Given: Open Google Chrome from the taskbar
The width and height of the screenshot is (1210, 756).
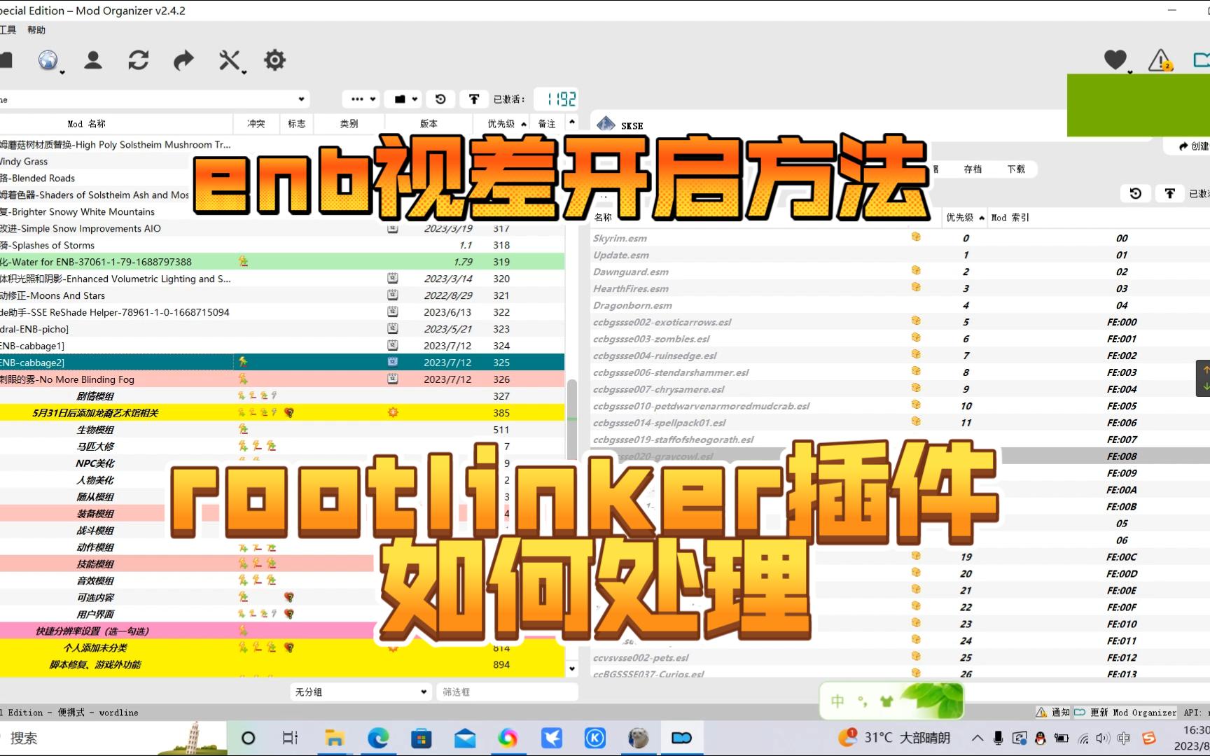Looking at the screenshot, I should (508, 738).
